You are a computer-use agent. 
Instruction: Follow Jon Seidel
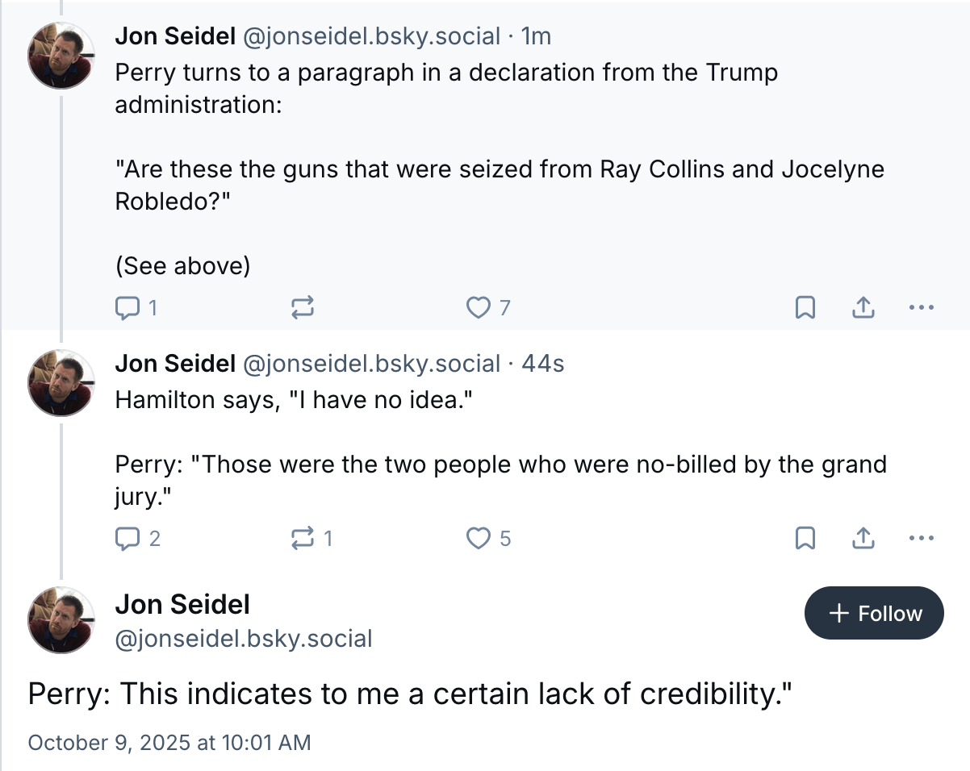click(874, 614)
